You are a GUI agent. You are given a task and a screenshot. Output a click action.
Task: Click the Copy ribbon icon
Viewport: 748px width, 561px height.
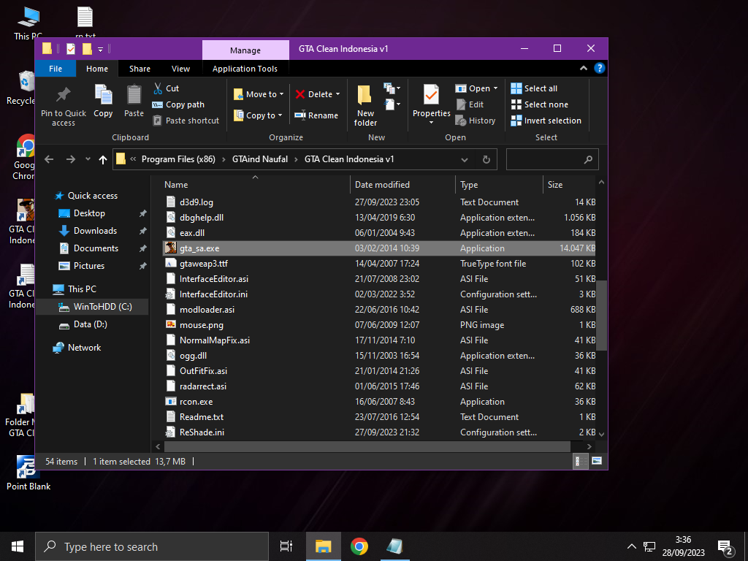coord(103,94)
